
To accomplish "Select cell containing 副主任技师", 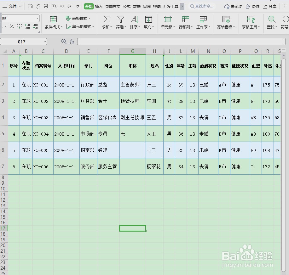I will pyautogui.click(x=132, y=117).
